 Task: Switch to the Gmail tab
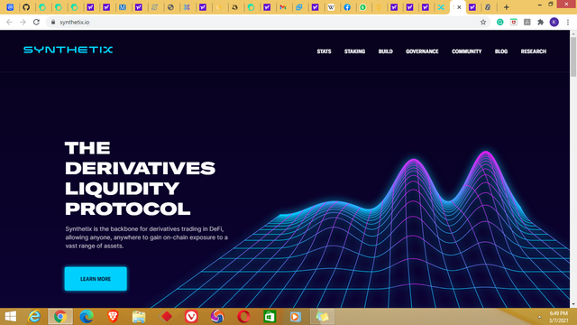pyautogui.click(x=283, y=7)
